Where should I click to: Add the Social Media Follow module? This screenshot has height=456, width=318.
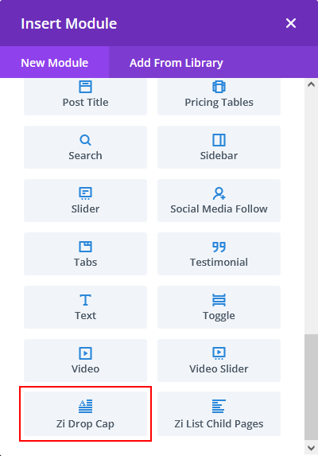click(x=219, y=201)
